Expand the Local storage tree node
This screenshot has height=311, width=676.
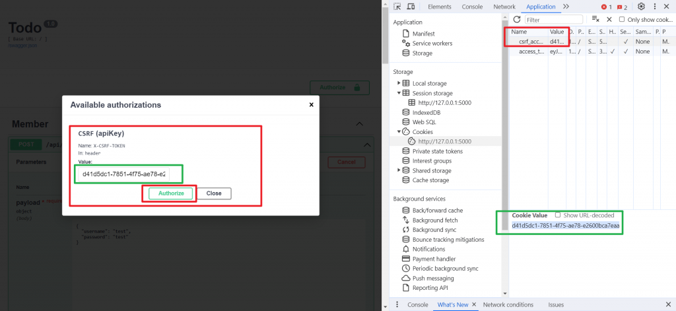pos(399,83)
